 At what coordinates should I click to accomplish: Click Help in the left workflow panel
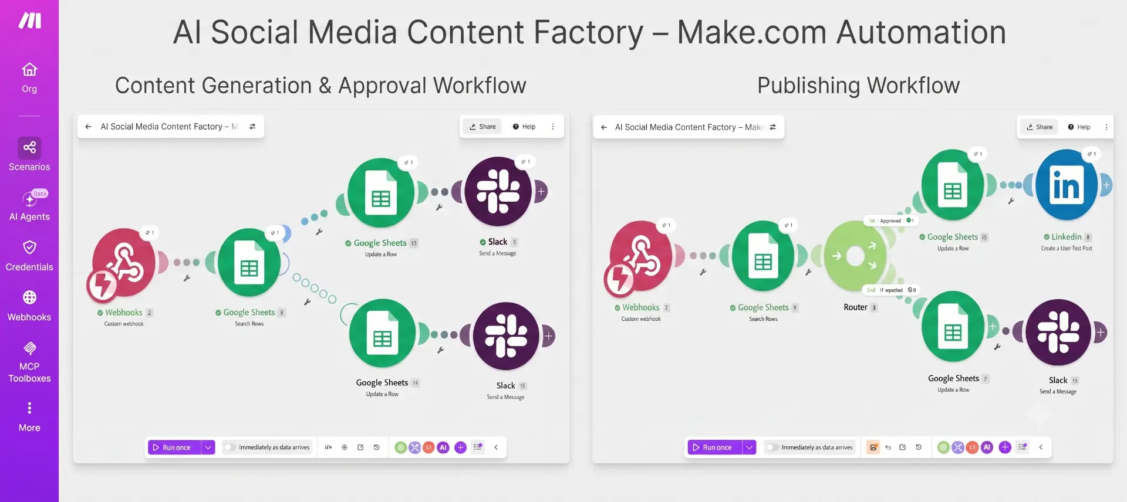click(524, 127)
